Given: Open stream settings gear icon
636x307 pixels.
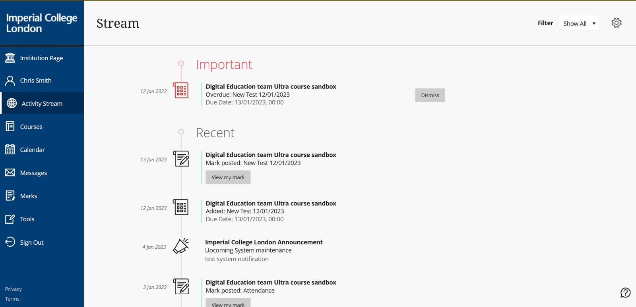Looking at the screenshot, I should [616, 23].
